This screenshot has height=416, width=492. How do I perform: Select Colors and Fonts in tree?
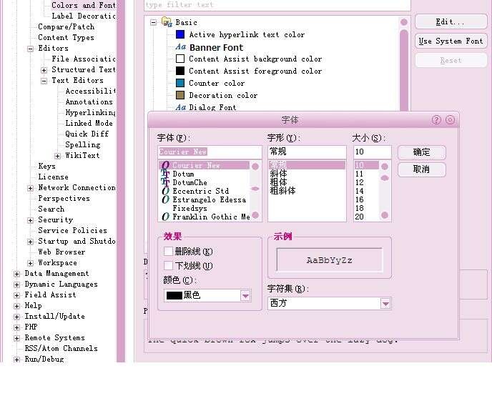coord(84,5)
